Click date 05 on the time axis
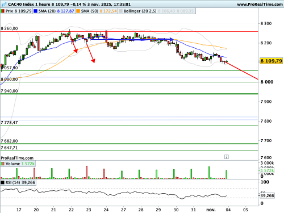 point(245,210)
